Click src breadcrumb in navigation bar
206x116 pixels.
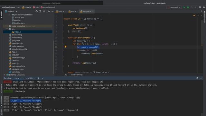click(19, 7)
